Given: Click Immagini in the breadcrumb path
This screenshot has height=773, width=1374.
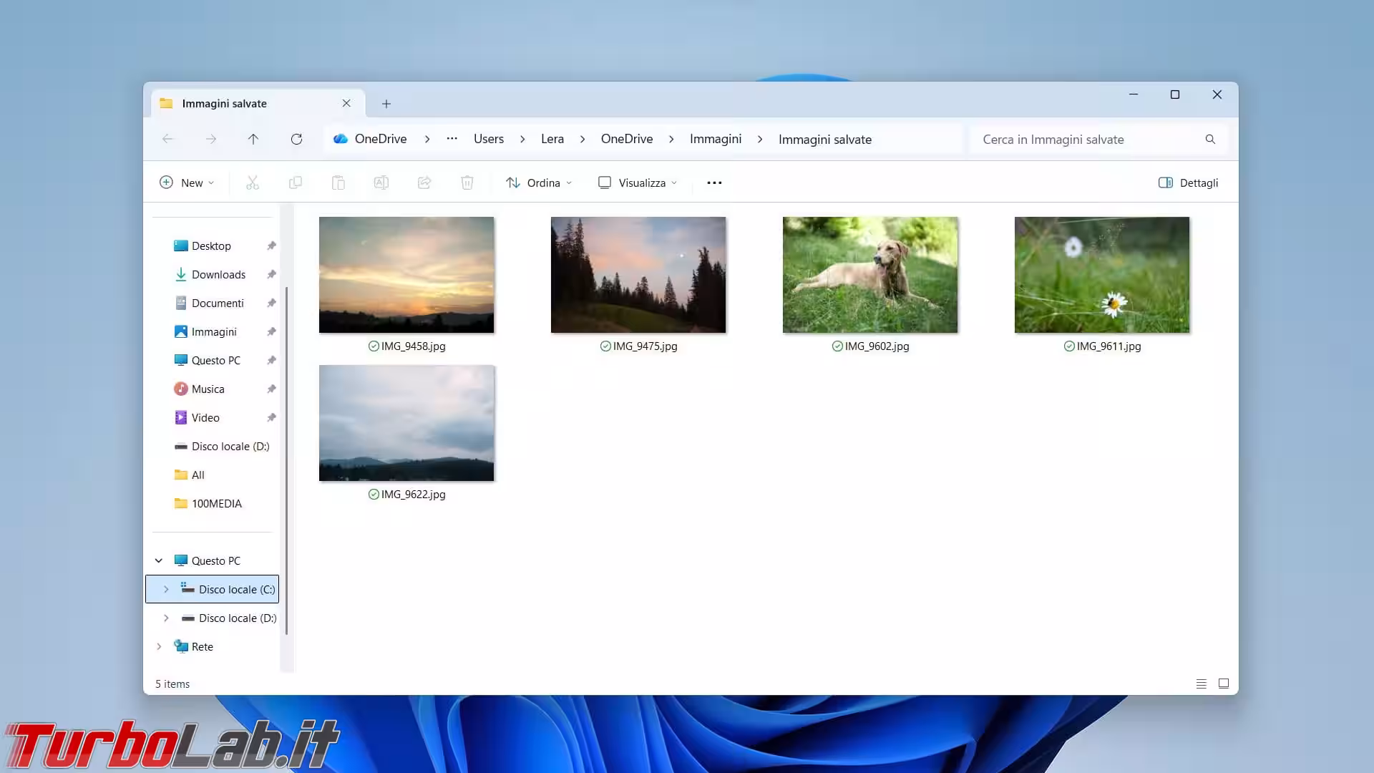Looking at the screenshot, I should point(715,139).
